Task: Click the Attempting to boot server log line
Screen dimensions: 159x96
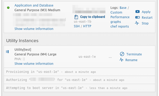Action: point(79,88)
